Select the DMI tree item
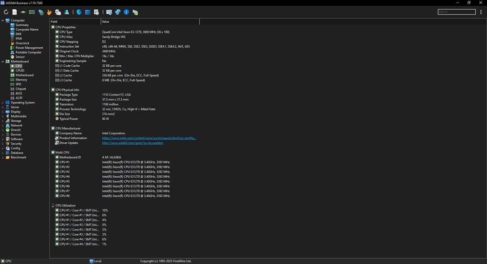Image resolution: width=487 pixels, height=264 pixels. coord(19,34)
